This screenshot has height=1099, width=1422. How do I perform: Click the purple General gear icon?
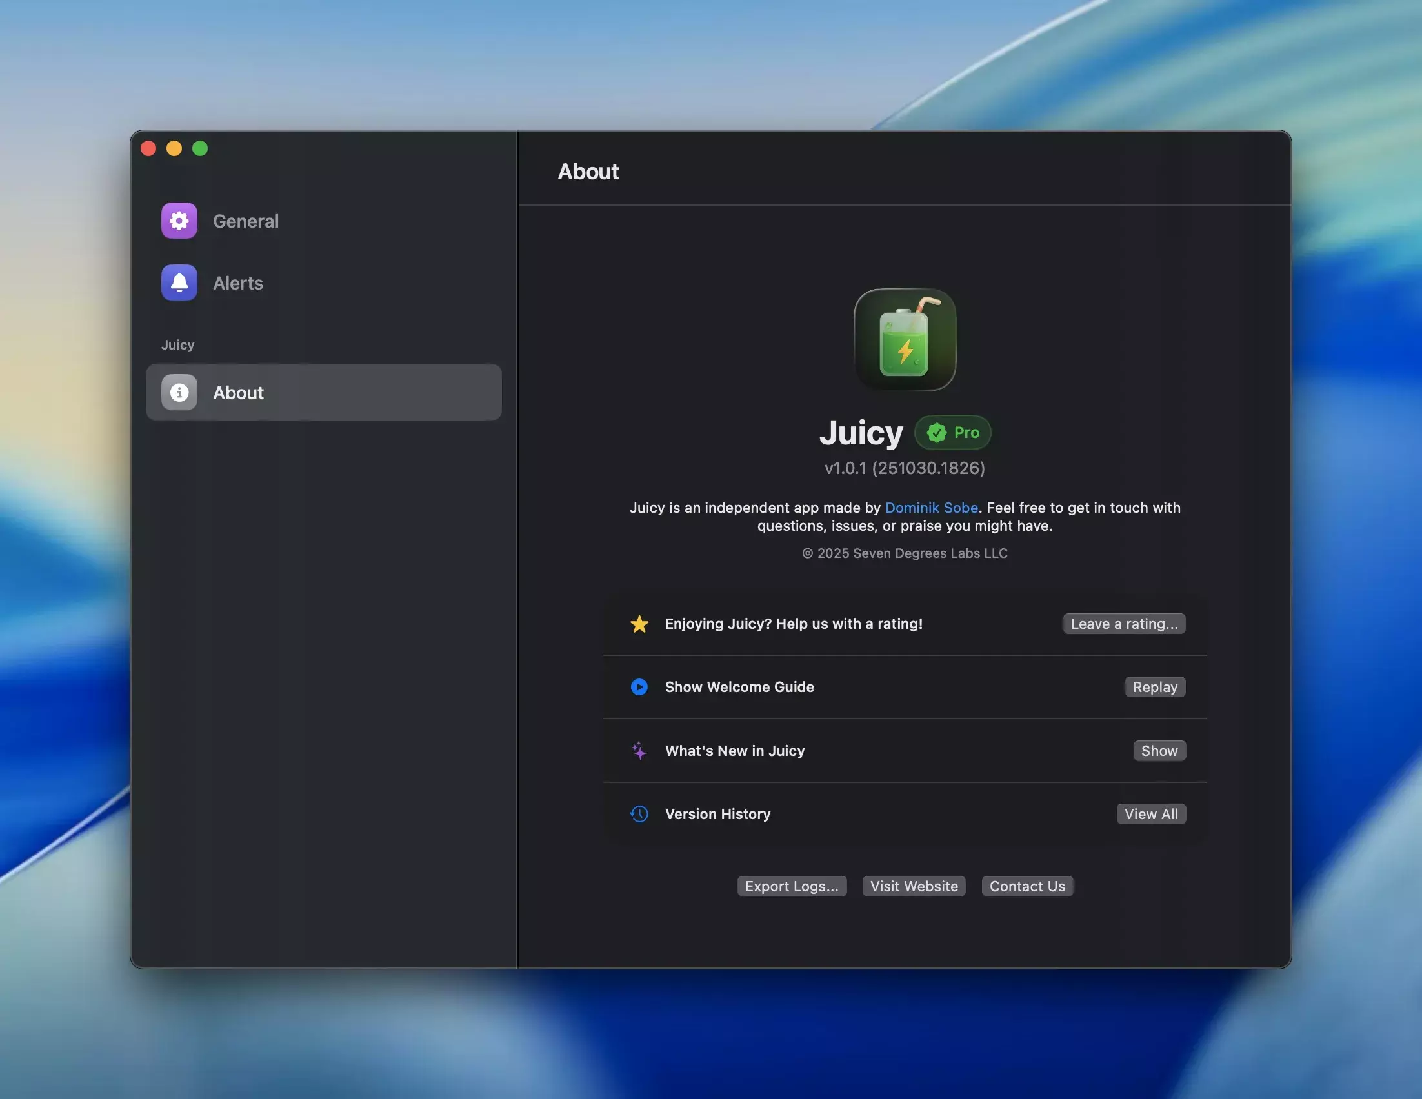(179, 221)
